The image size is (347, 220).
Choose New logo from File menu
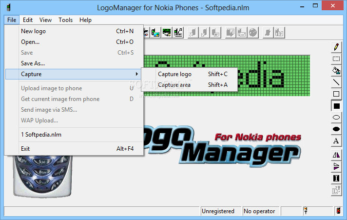click(x=74, y=31)
